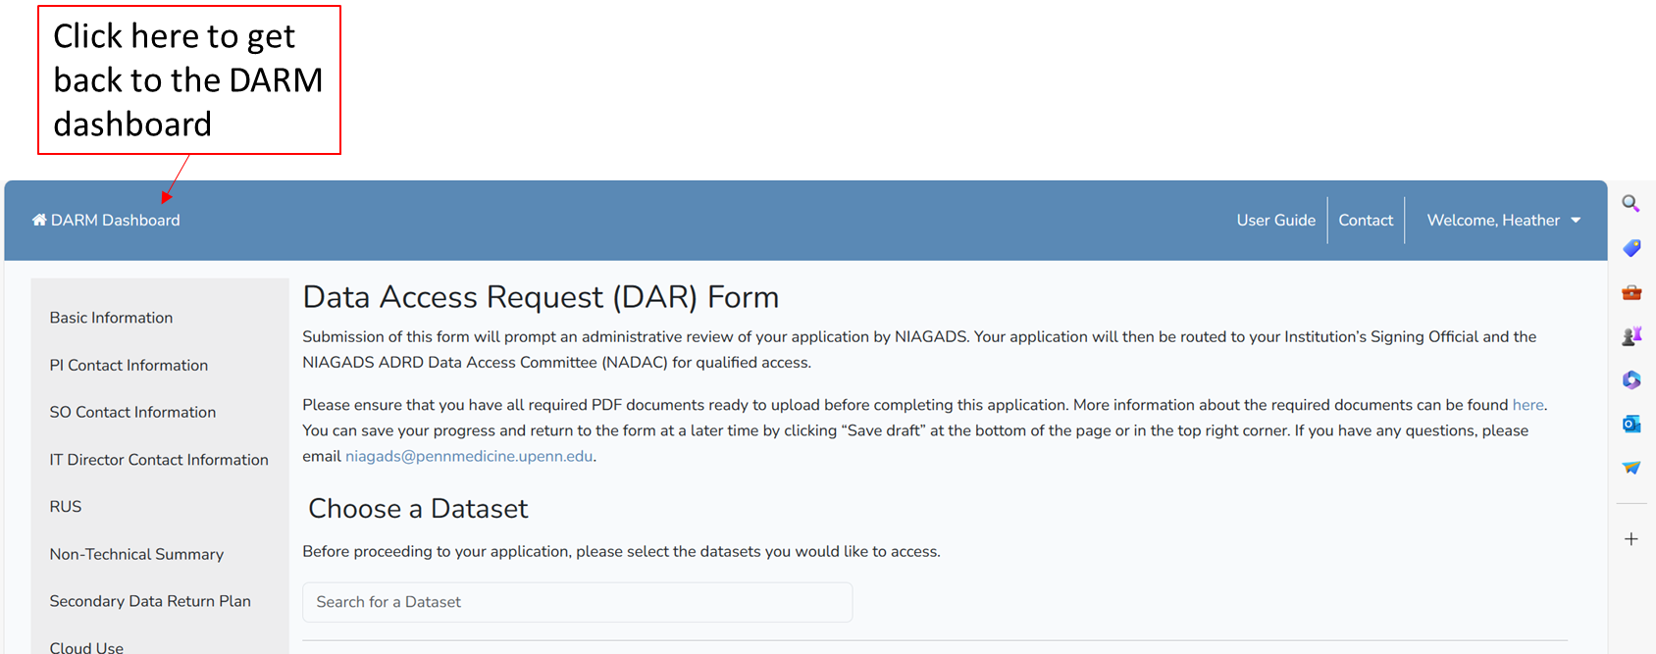Image resolution: width=1656 pixels, height=654 pixels.
Task: Open the Microsoft 365 sidebar icon
Action: tap(1630, 380)
